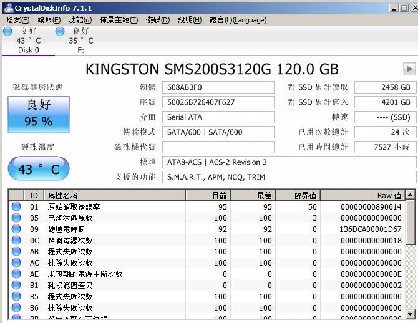Click raw value 0000000000000E
Screen dimensions: 418x323
(x=371, y=274)
